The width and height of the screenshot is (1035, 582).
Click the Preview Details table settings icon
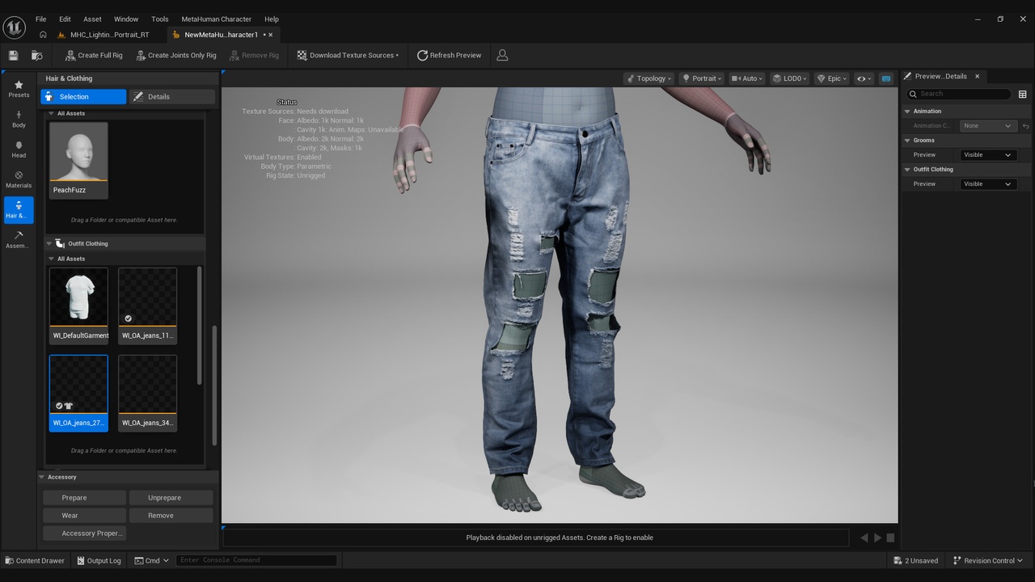(1022, 94)
